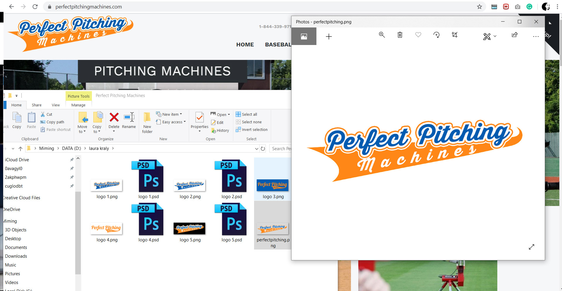562x291 pixels.
Task: Switch to the View ribbon tab
Action: click(x=56, y=105)
